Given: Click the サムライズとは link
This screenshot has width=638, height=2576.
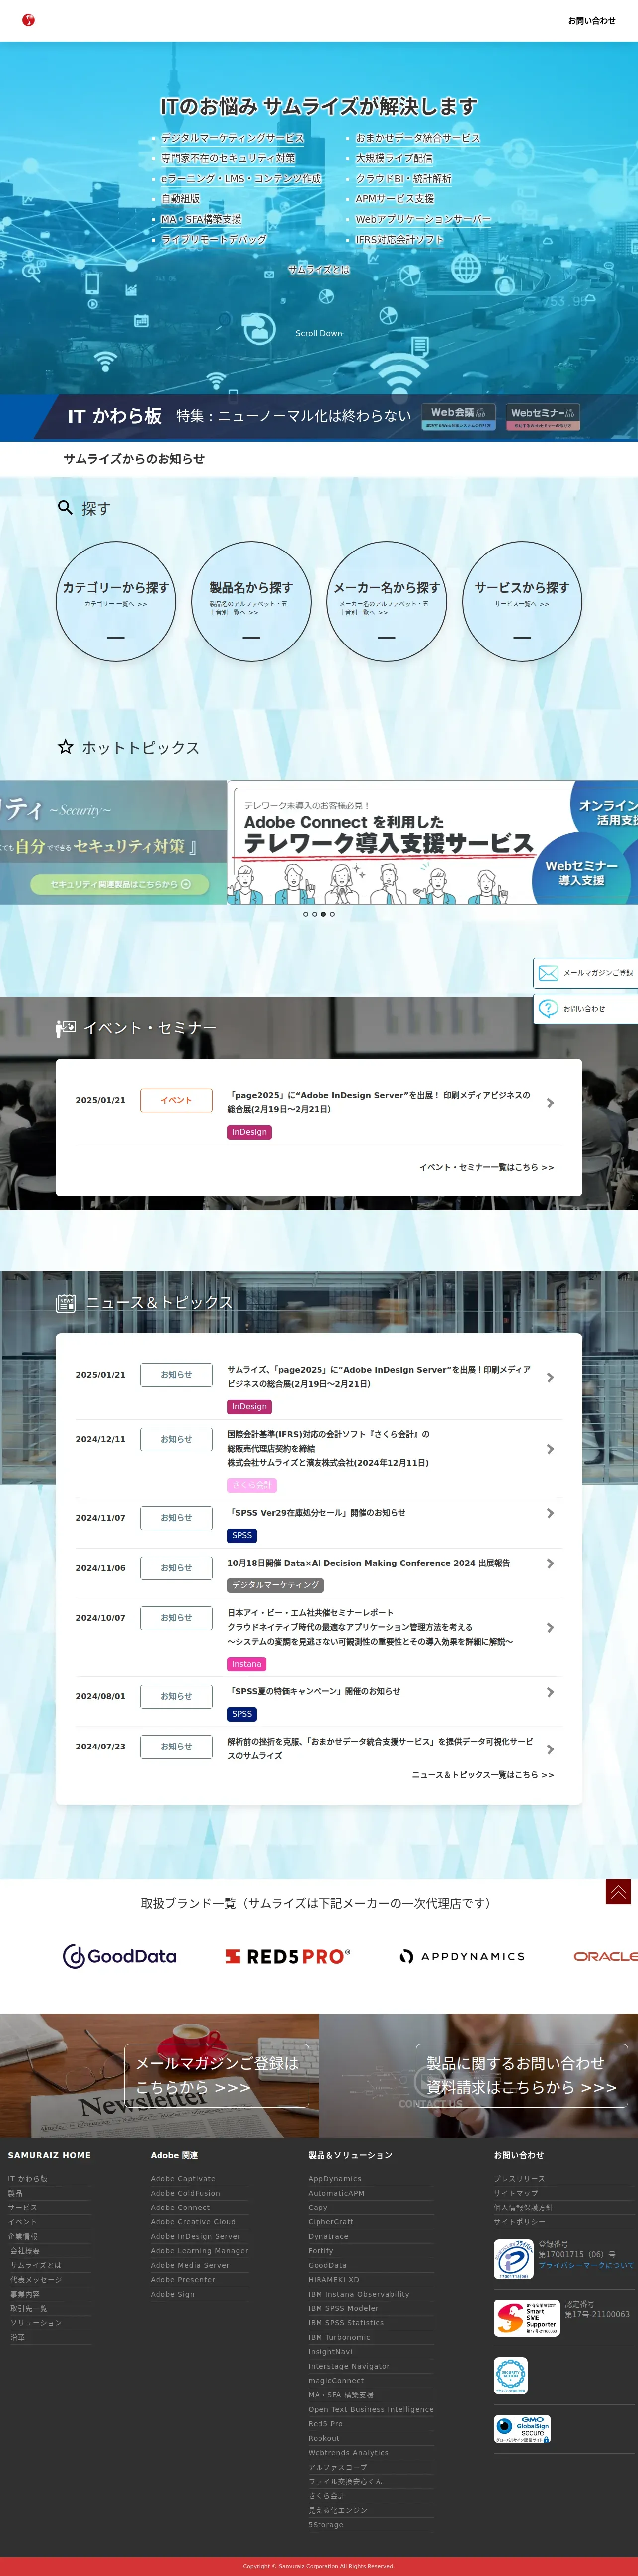Looking at the screenshot, I should 319,270.
